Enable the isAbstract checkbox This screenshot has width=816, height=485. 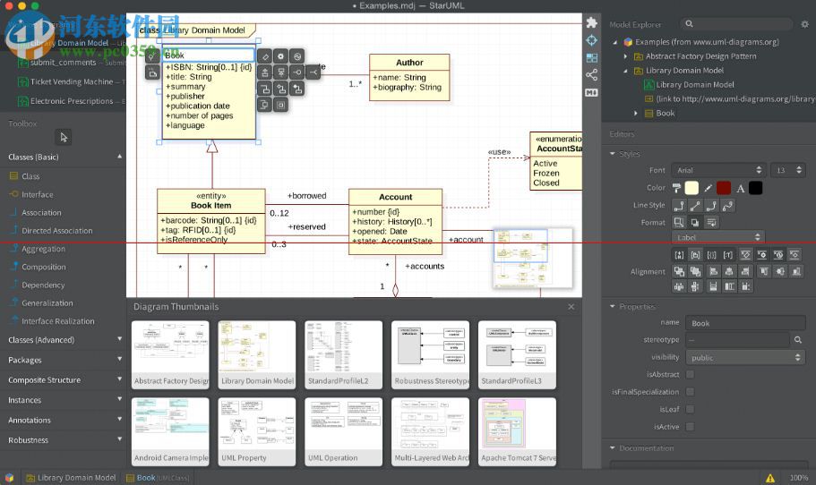coord(690,375)
